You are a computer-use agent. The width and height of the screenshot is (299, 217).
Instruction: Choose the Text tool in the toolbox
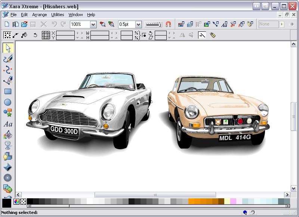tap(7, 124)
